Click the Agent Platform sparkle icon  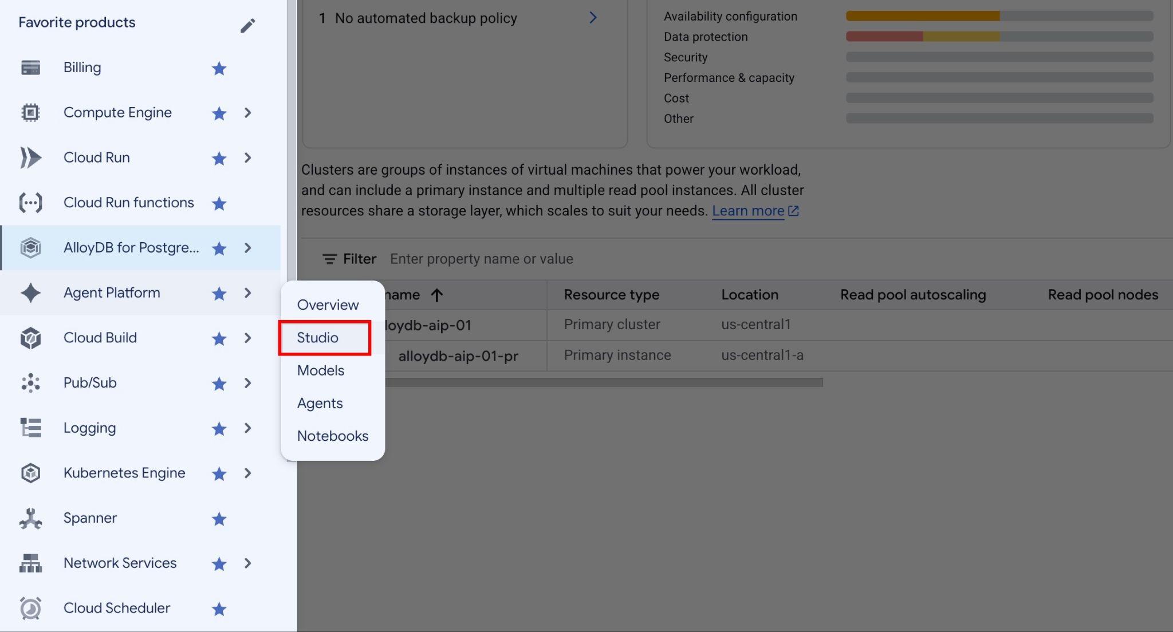(x=30, y=293)
